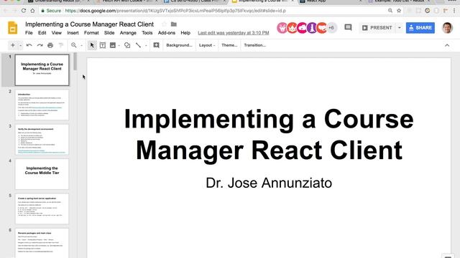The height and width of the screenshot is (258, 460).
Task: Bookmark this page with star icon
Action: (x=399, y=11)
